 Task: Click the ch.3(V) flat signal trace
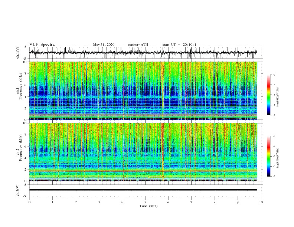(x=143, y=190)
